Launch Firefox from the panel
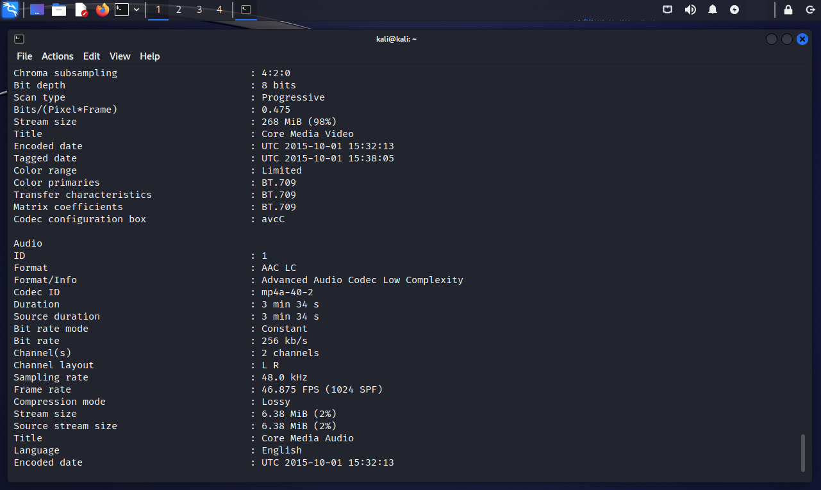This screenshot has width=821, height=490. pyautogui.click(x=103, y=10)
